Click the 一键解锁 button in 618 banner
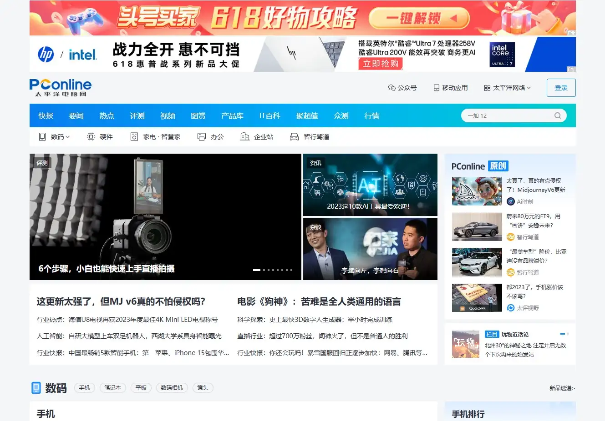605x421 pixels. pos(419,19)
